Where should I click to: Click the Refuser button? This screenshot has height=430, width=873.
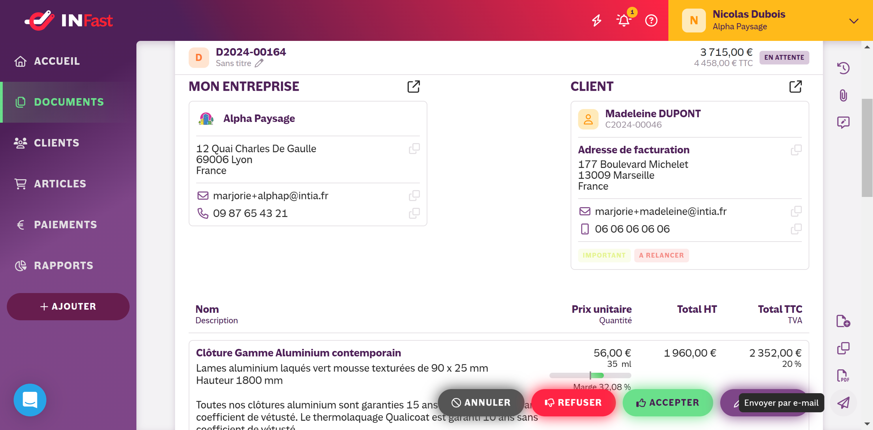click(x=574, y=403)
